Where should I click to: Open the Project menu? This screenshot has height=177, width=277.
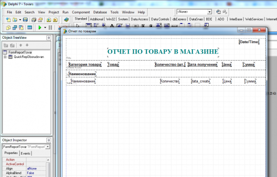[x=53, y=12]
